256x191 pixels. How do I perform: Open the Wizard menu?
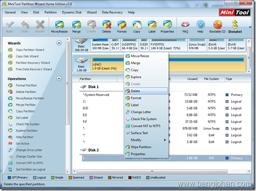point(92,12)
